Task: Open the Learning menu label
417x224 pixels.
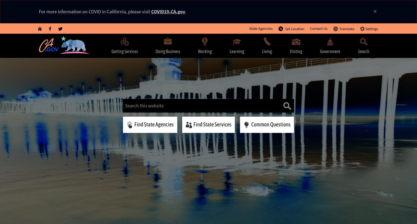Action: pos(237,51)
